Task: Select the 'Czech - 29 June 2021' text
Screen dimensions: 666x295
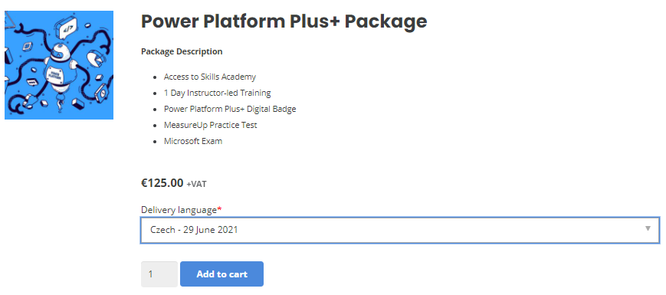Action: [194, 230]
